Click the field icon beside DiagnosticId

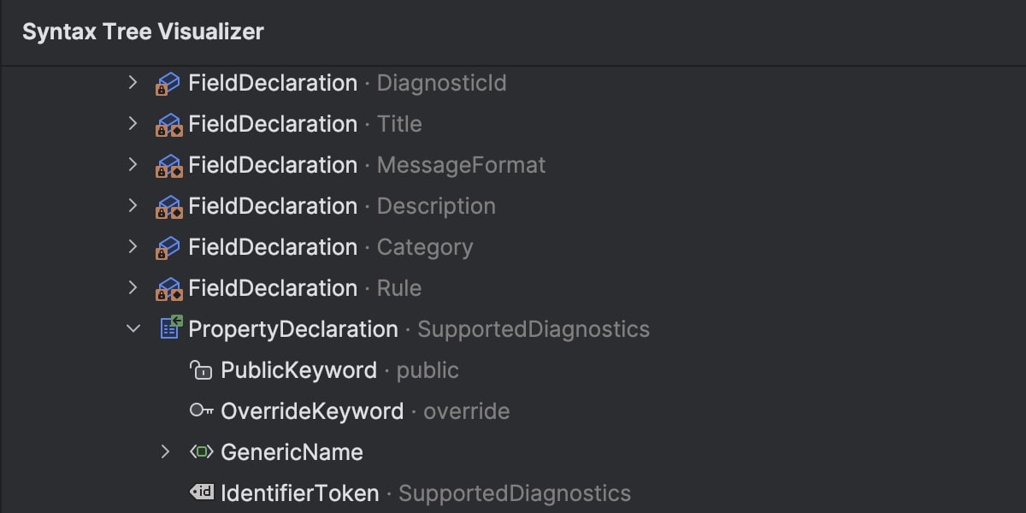pyautogui.click(x=168, y=84)
